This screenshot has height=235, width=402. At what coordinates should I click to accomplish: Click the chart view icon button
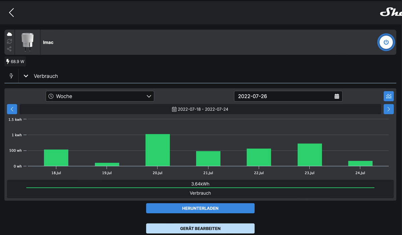tap(389, 96)
